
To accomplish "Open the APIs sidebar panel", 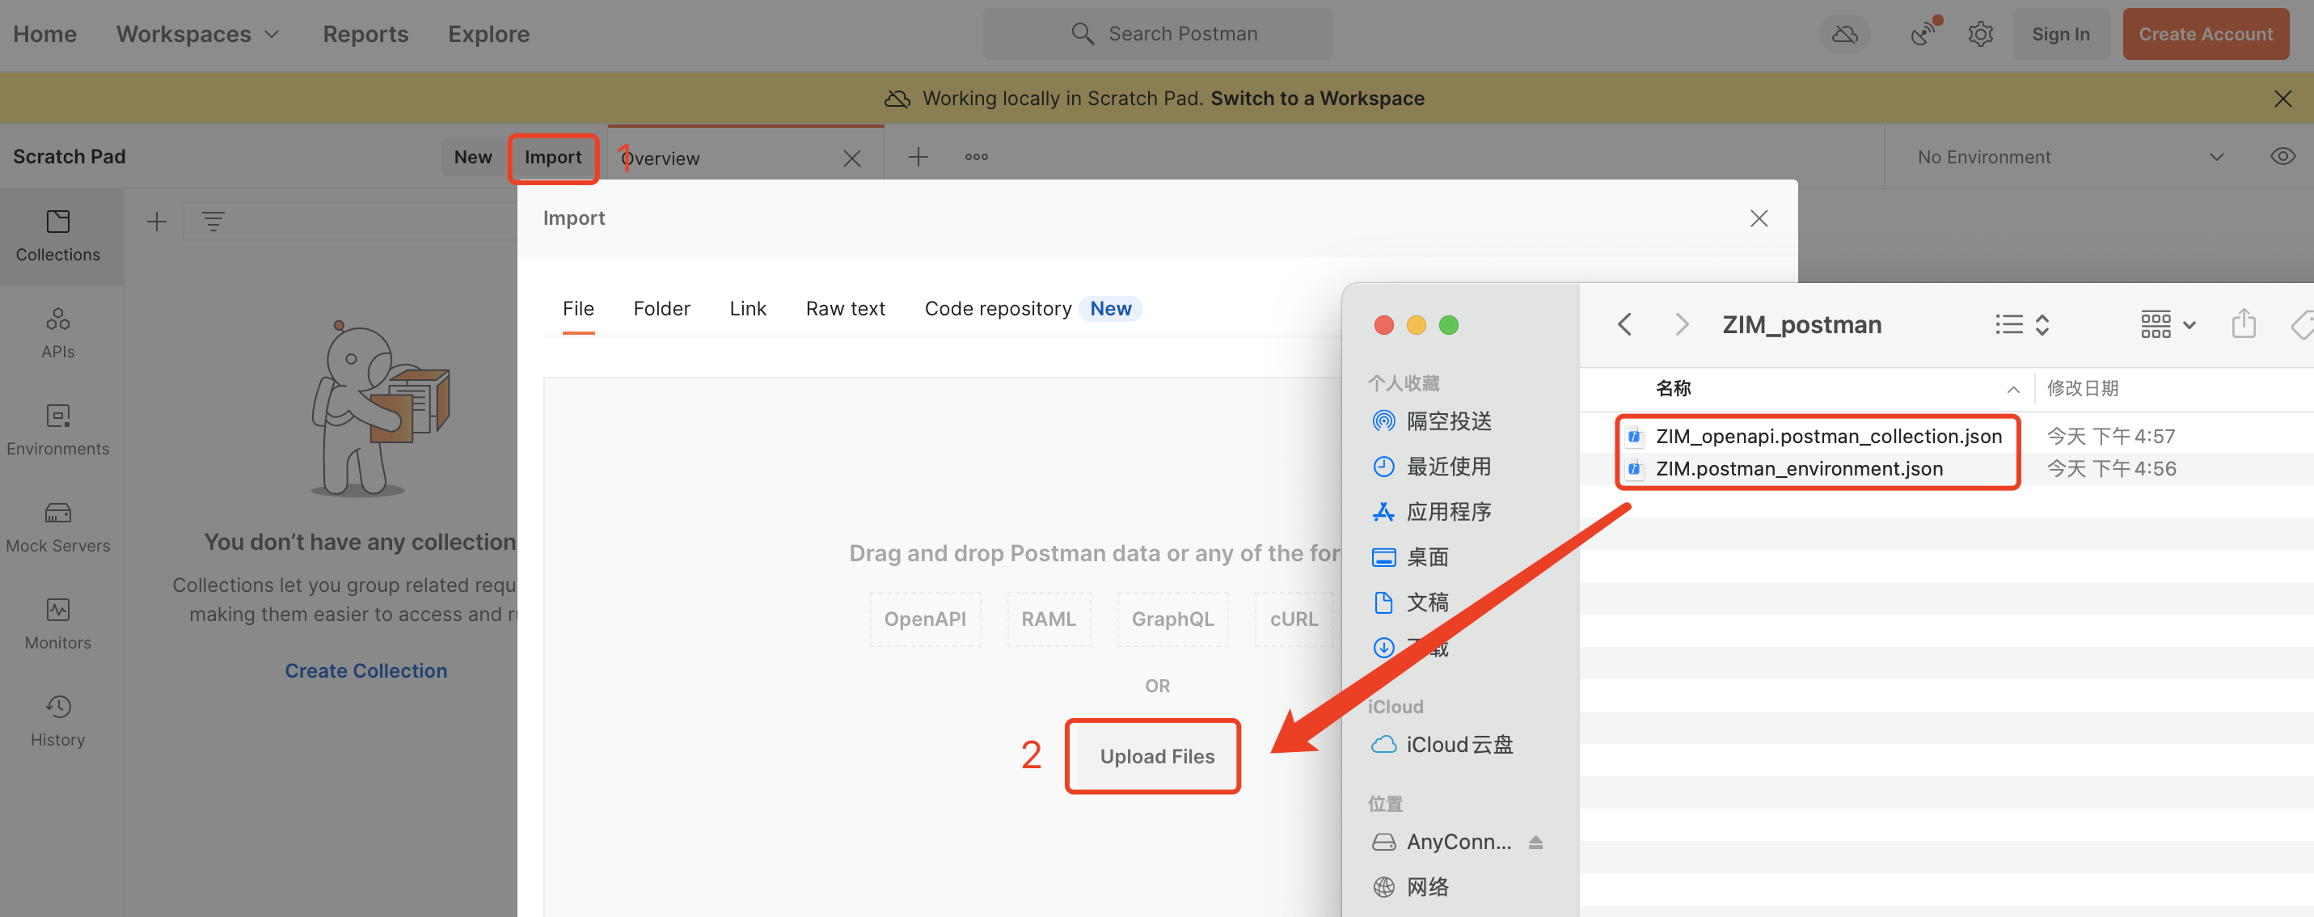I will click(x=57, y=333).
